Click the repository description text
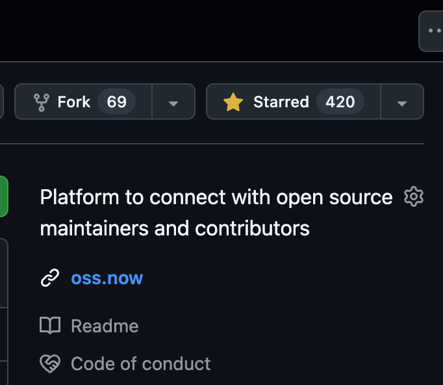Screen dimensions: 443x385 (x=216, y=213)
